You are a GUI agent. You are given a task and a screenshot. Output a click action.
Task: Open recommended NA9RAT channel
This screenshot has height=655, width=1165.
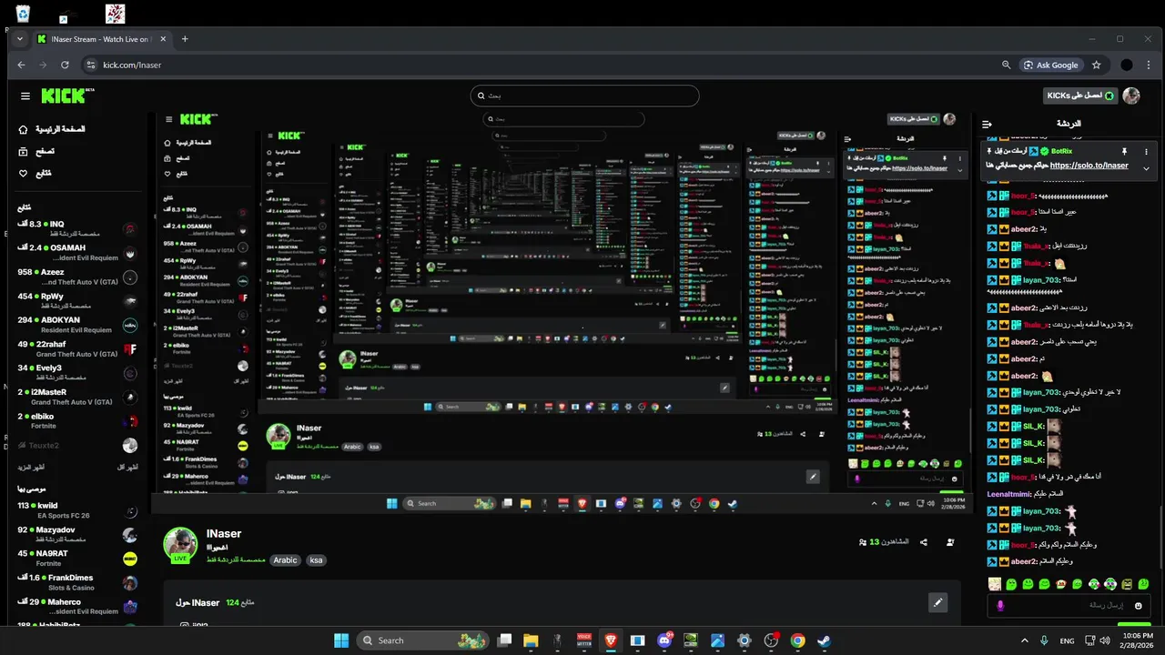pyautogui.click(x=77, y=558)
